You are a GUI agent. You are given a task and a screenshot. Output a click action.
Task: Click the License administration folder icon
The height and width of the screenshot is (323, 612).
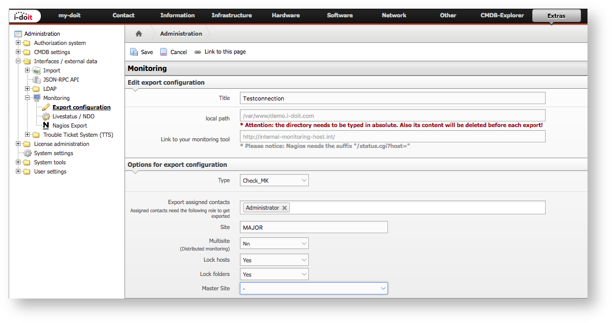coord(27,144)
